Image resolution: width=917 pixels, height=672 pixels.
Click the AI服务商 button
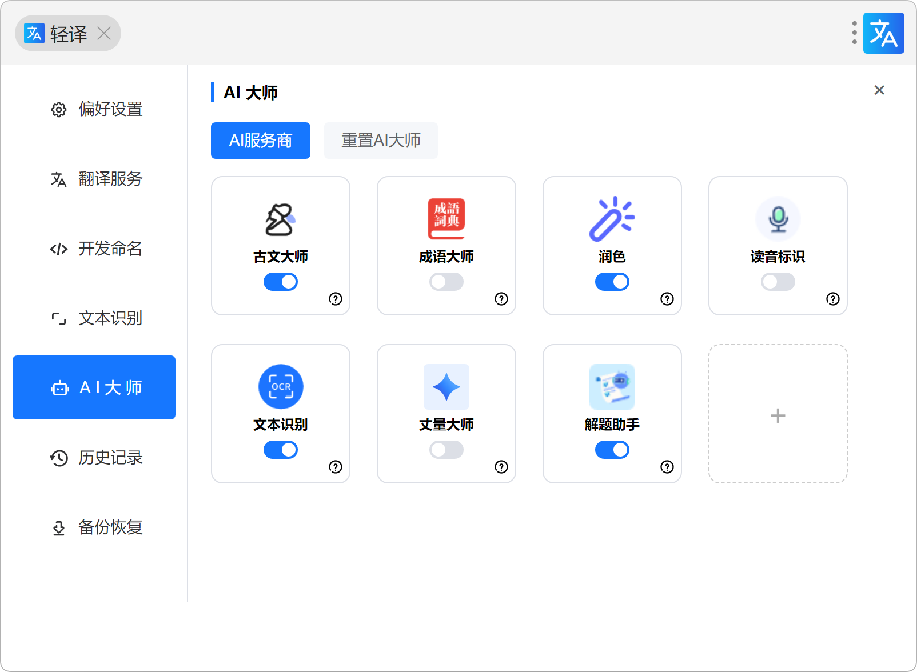261,141
